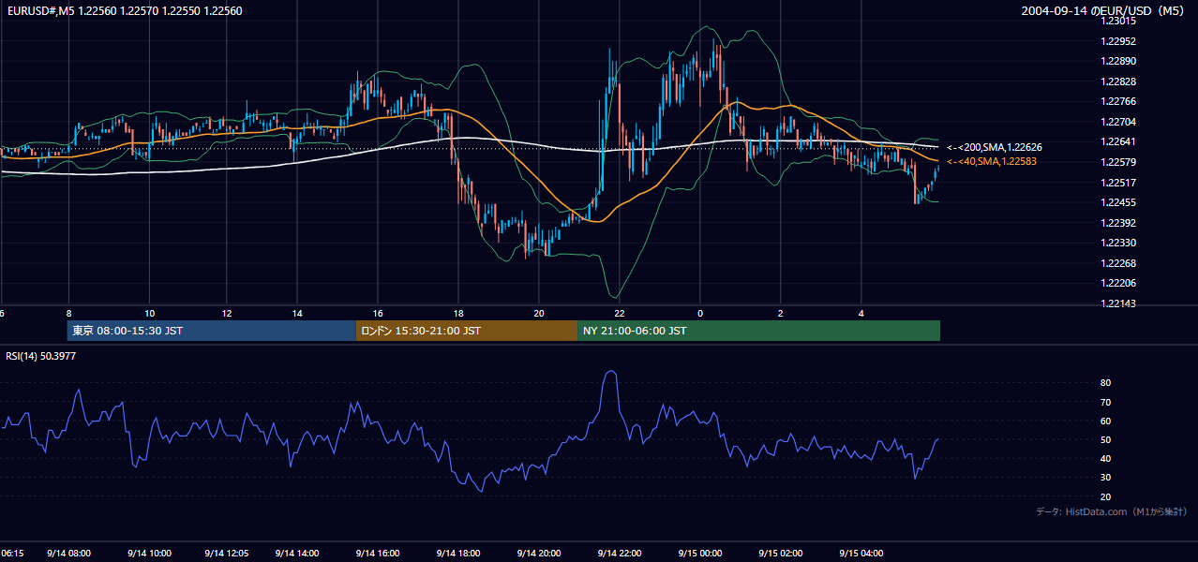Click price axis value 1.22206
The height and width of the screenshot is (562, 1198).
click(1118, 283)
